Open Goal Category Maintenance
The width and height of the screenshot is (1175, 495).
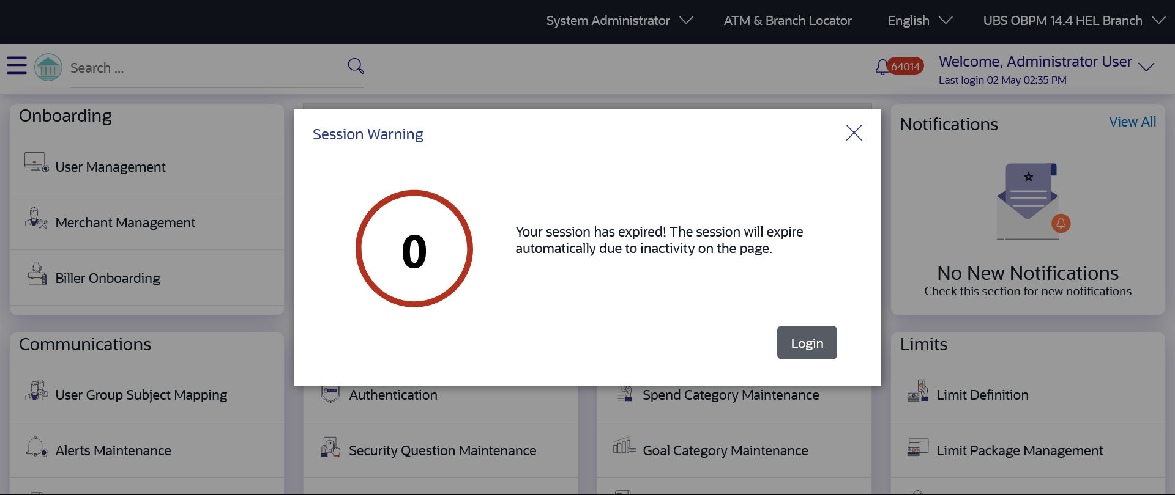click(x=725, y=450)
